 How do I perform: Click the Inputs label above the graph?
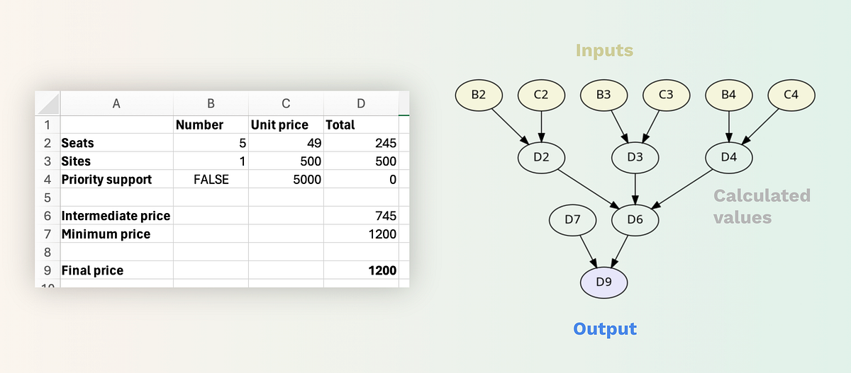click(x=604, y=50)
